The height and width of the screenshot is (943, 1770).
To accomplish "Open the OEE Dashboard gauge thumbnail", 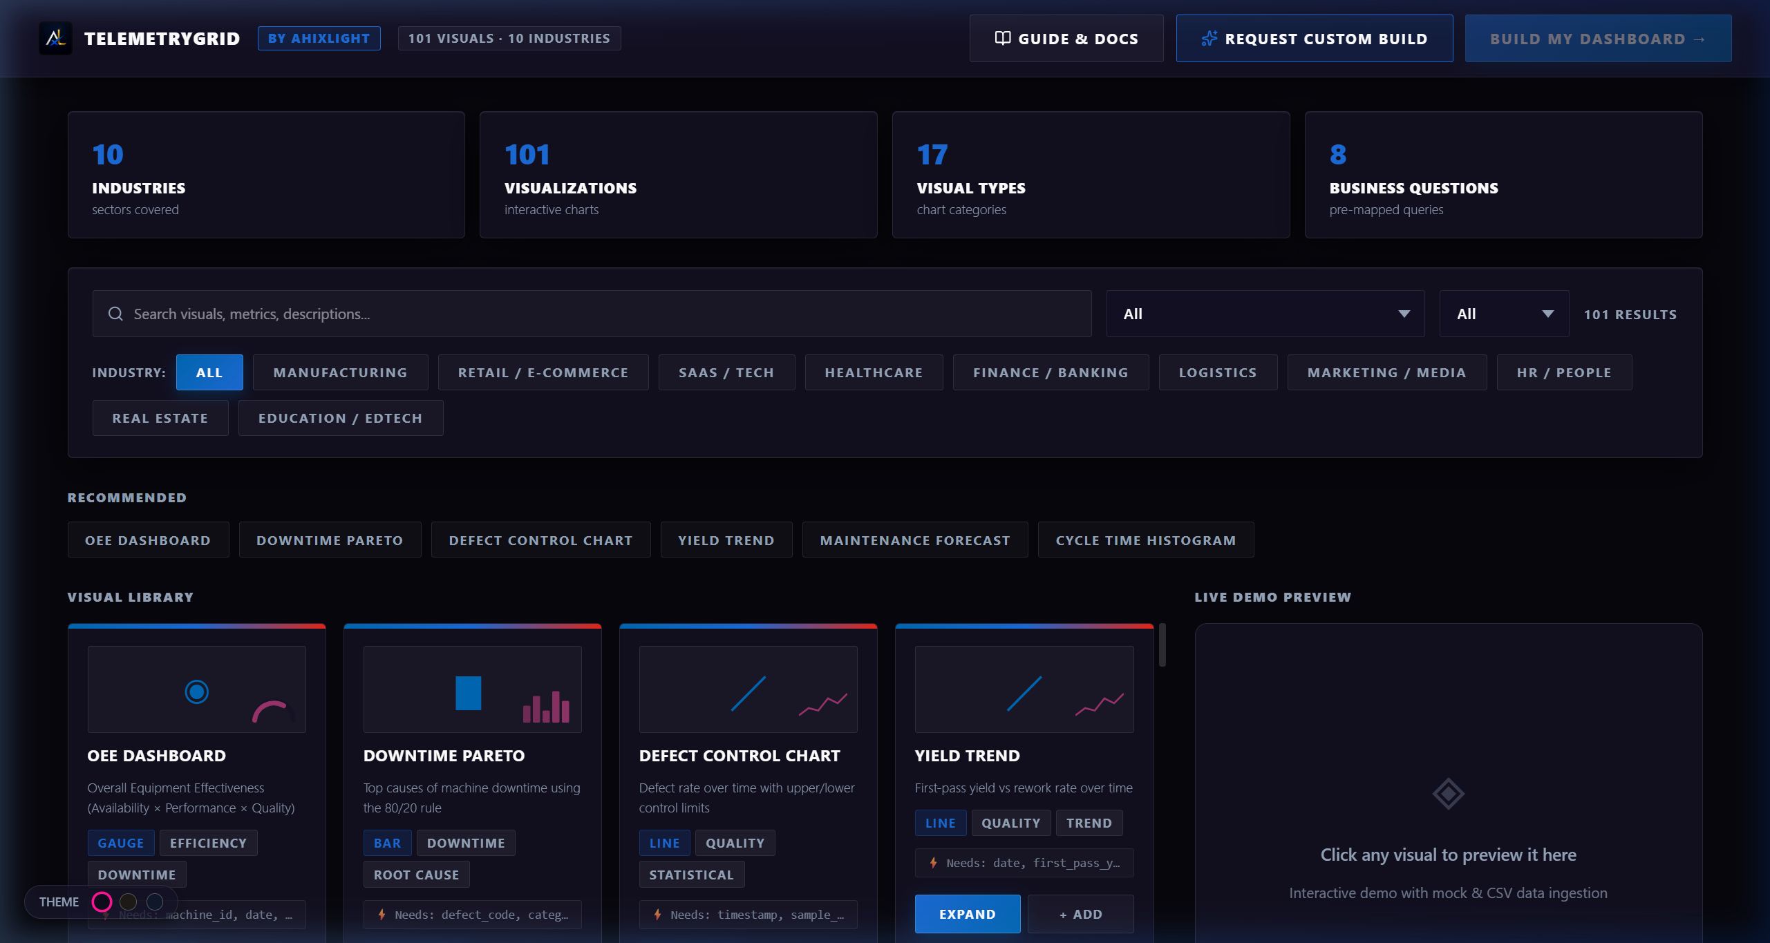I will (197, 689).
